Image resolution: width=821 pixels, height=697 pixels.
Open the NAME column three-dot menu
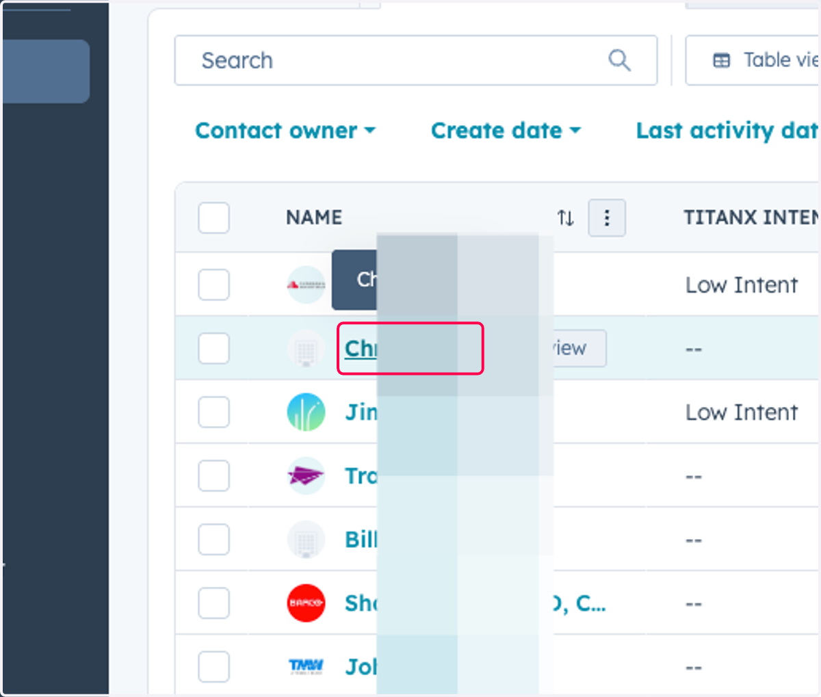coord(607,218)
